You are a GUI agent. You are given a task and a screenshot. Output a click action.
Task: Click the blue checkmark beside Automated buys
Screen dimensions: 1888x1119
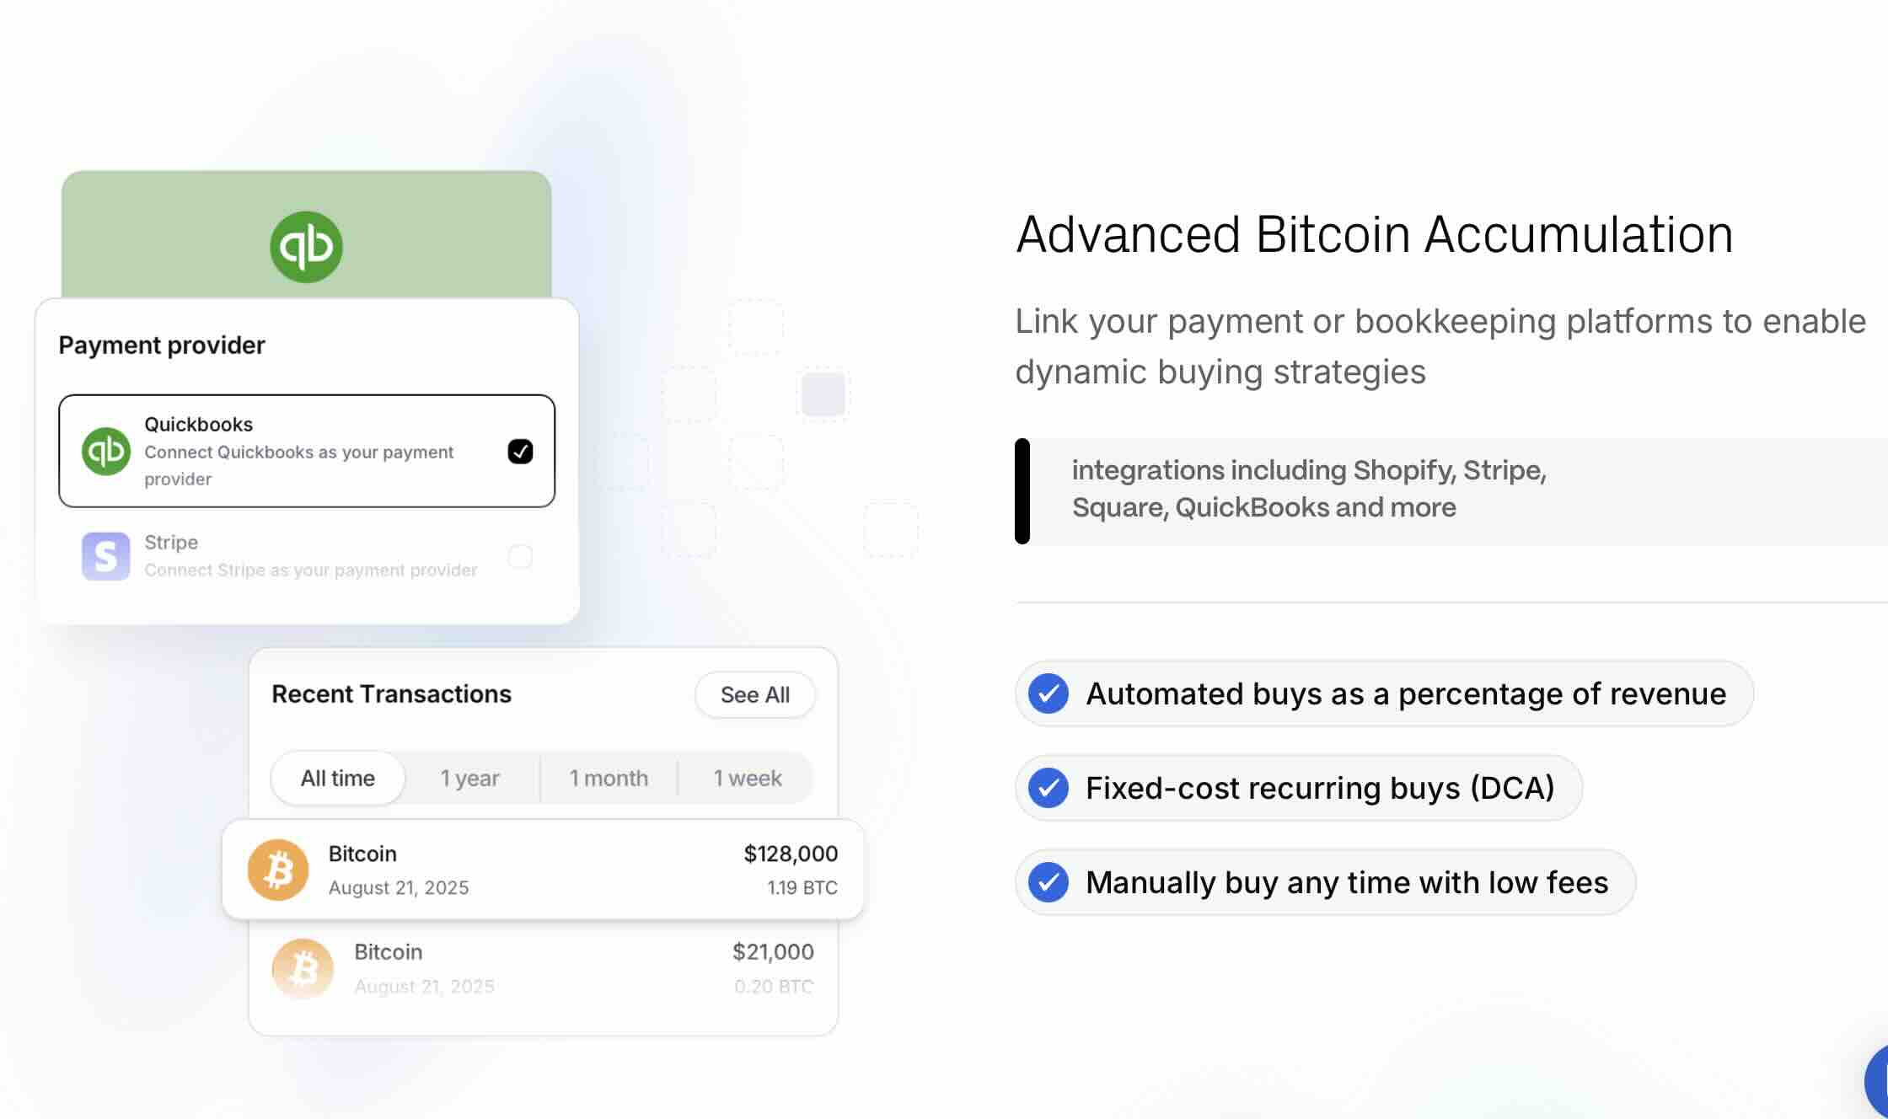(x=1049, y=693)
